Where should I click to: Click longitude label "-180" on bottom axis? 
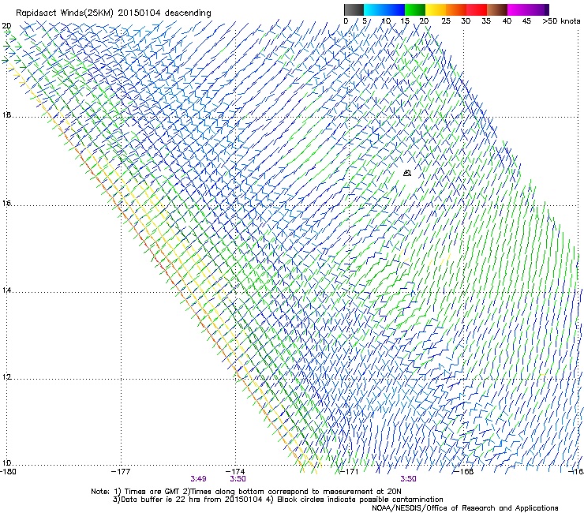[8, 472]
